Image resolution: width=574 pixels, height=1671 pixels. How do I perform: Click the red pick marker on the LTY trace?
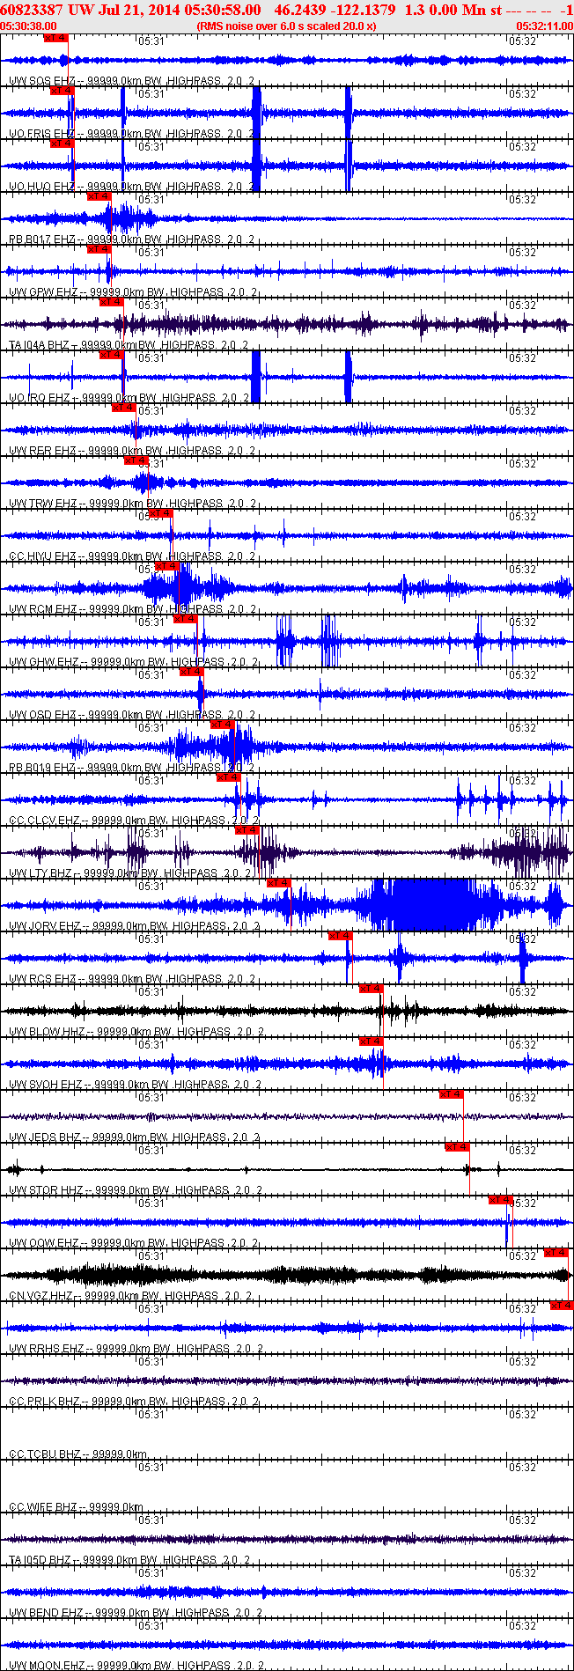pos(247,830)
